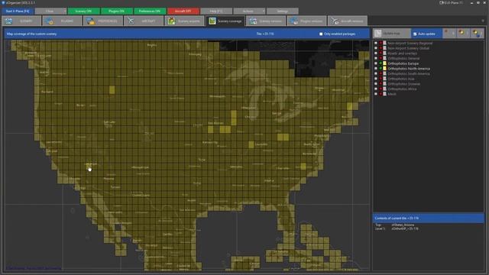Enable the Only enabled packages checkbox
This screenshot has width=489, height=275.
(x=321, y=34)
